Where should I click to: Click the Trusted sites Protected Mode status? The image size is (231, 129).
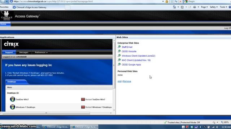(182, 123)
